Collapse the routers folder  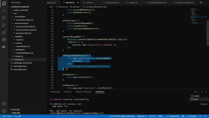point(18,43)
